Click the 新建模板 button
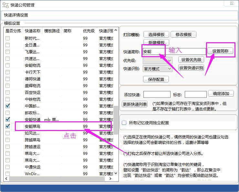The height and width of the screenshot is (192, 239). tap(156, 42)
